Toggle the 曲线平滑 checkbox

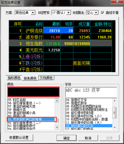pos(103,13)
